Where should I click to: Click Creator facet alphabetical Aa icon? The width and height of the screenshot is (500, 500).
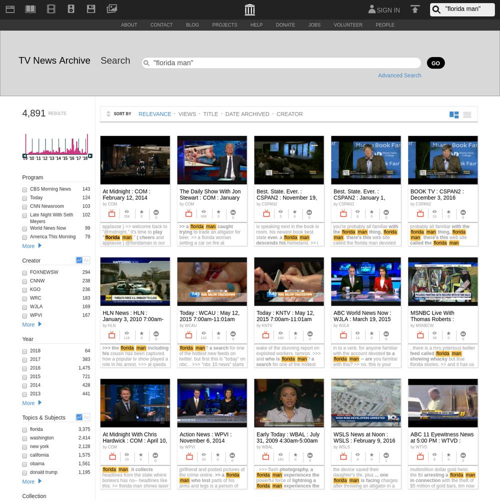click(x=86, y=260)
